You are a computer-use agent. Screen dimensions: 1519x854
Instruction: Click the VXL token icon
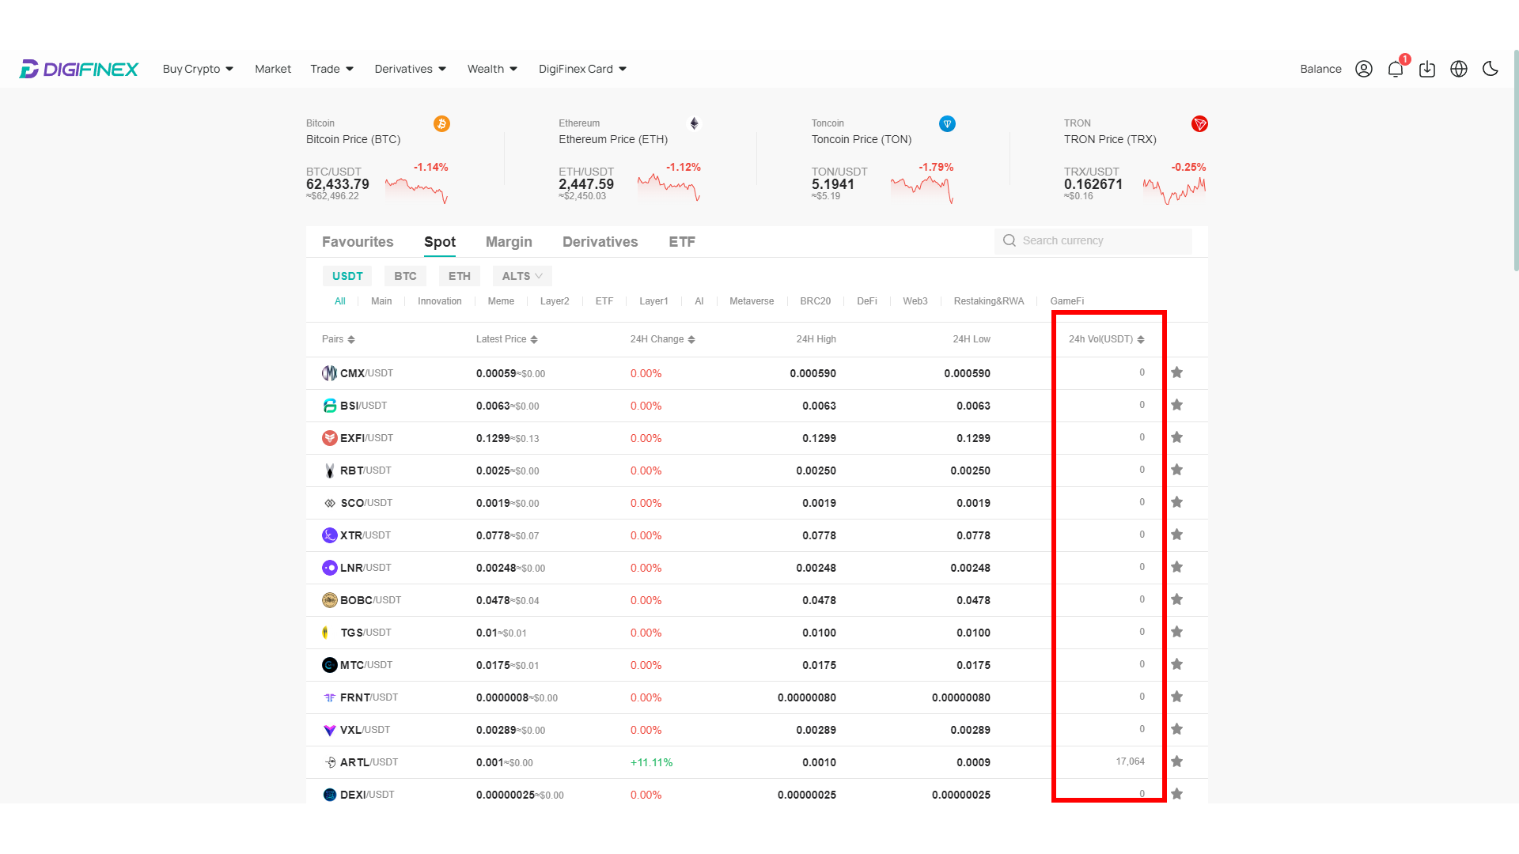(330, 730)
